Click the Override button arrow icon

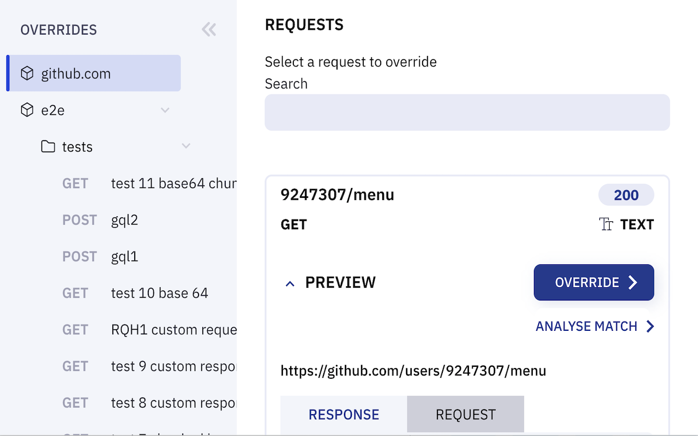pos(633,282)
